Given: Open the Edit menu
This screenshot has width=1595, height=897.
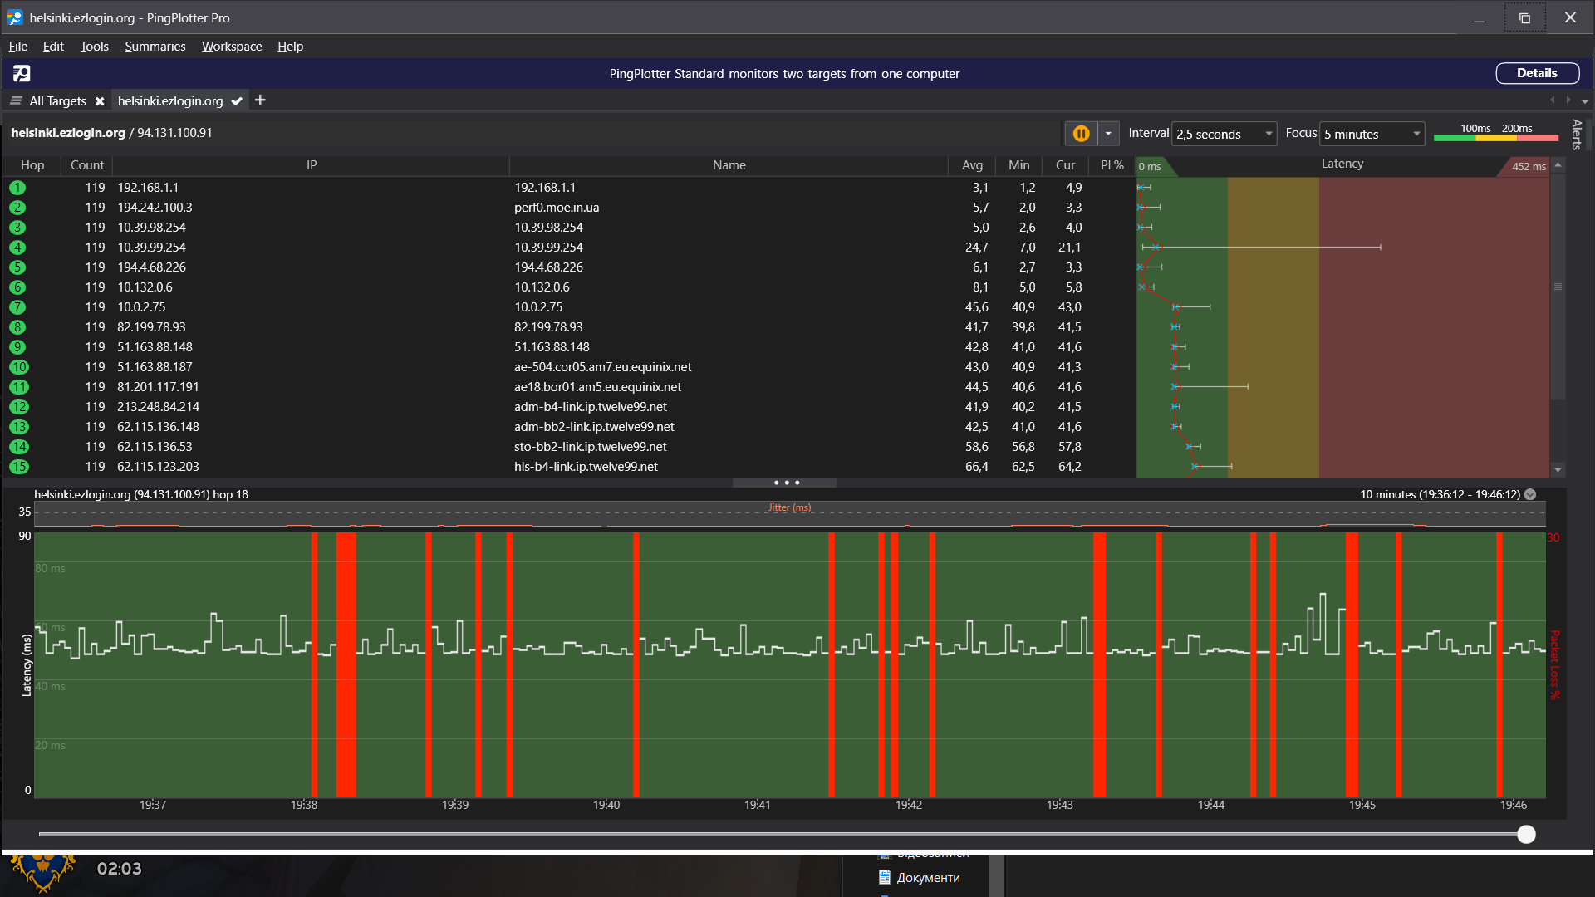Looking at the screenshot, I should (53, 47).
